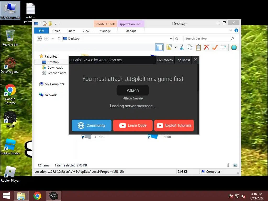Image resolution: width=268 pixels, height=201 pixels.
Task: Click Fix Roblox in JJSploit title bar
Action: tap(165, 60)
